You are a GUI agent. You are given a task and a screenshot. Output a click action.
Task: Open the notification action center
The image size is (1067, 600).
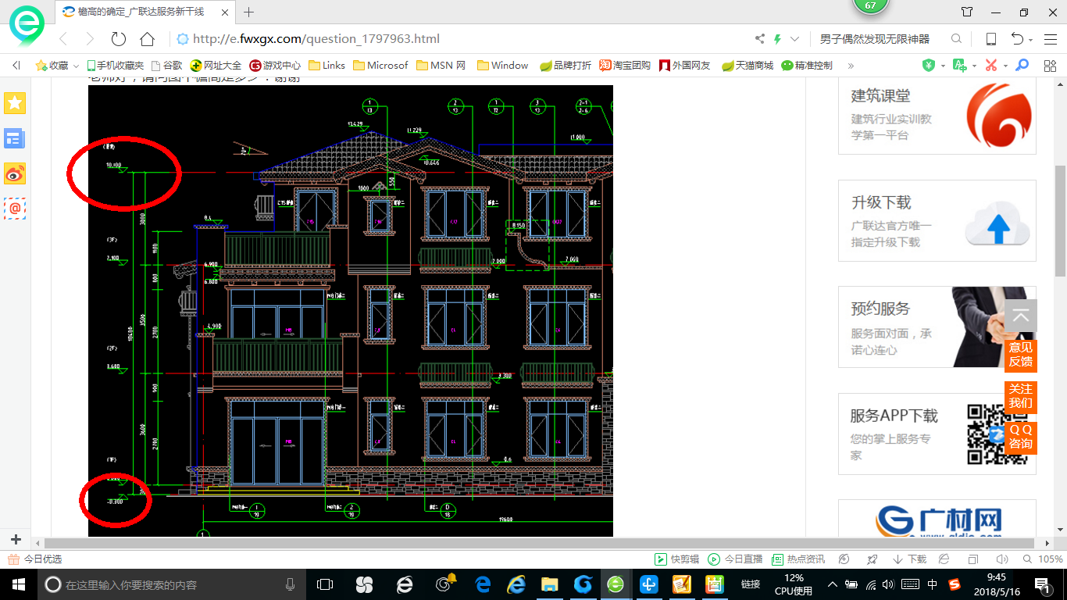(x=1043, y=584)
